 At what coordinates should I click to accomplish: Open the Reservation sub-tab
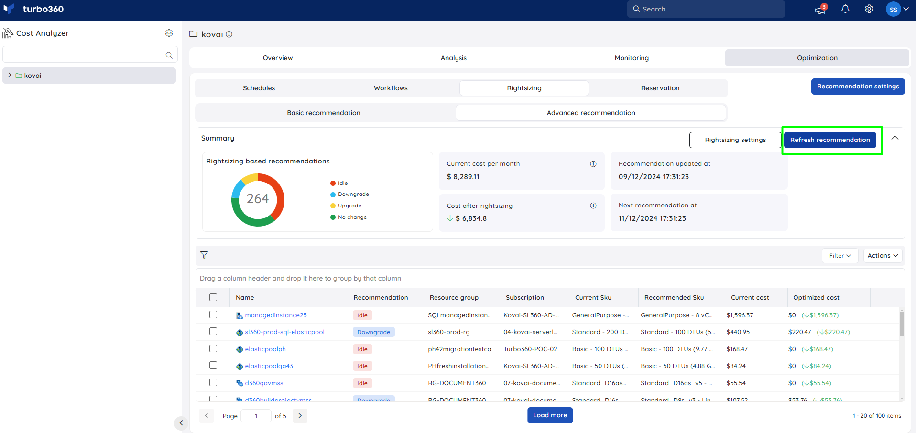click(x=660, y=88)
